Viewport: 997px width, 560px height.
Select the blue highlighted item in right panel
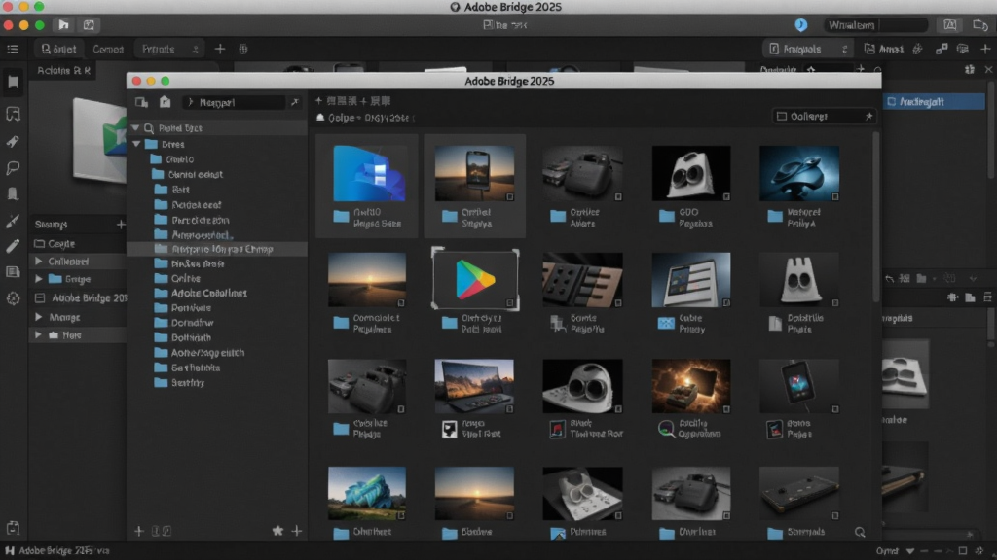click(935, 101)
